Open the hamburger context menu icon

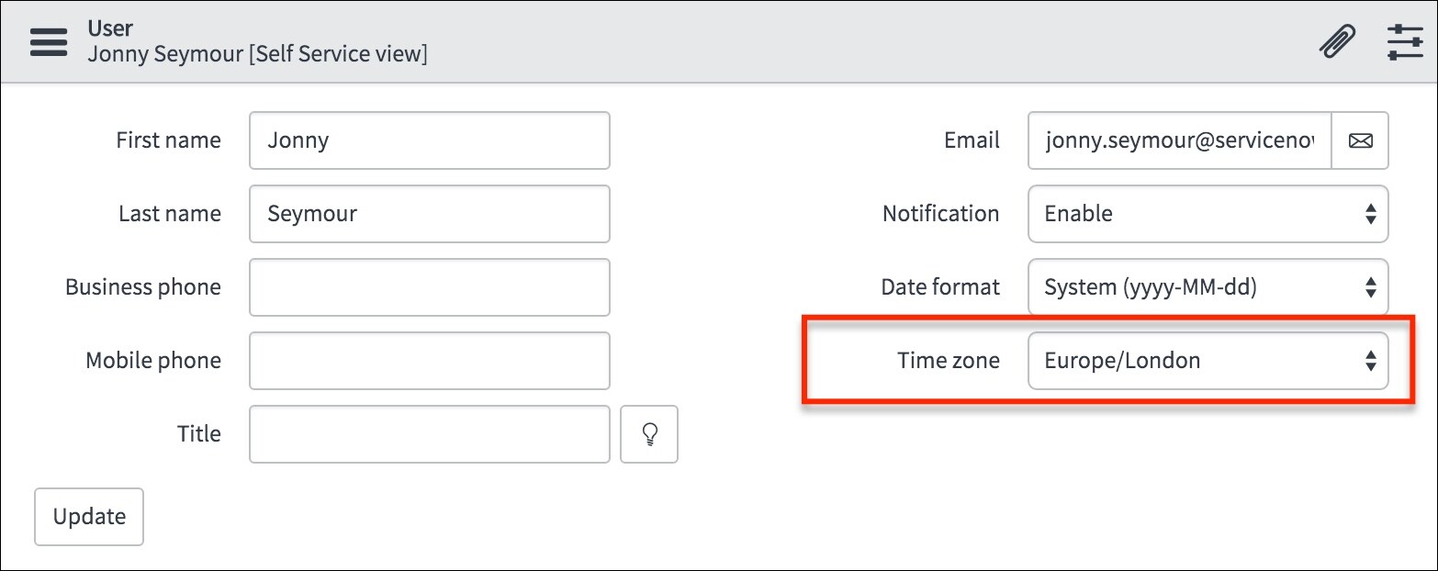49,42
